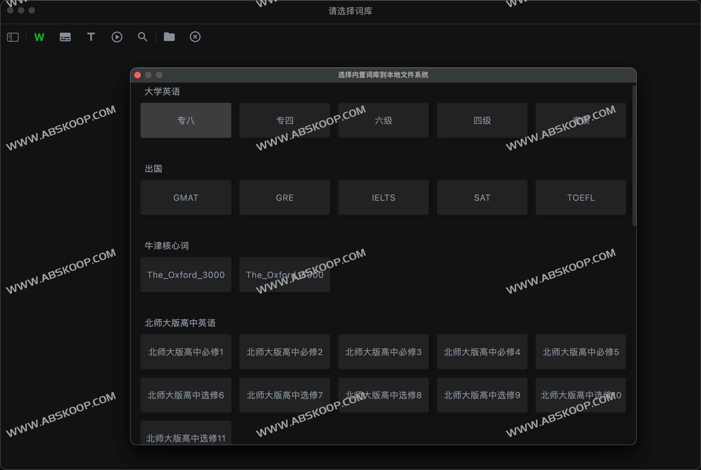The image size is (701, 470).
Task: Select the green W word mode icon
Action: point(39,37)
